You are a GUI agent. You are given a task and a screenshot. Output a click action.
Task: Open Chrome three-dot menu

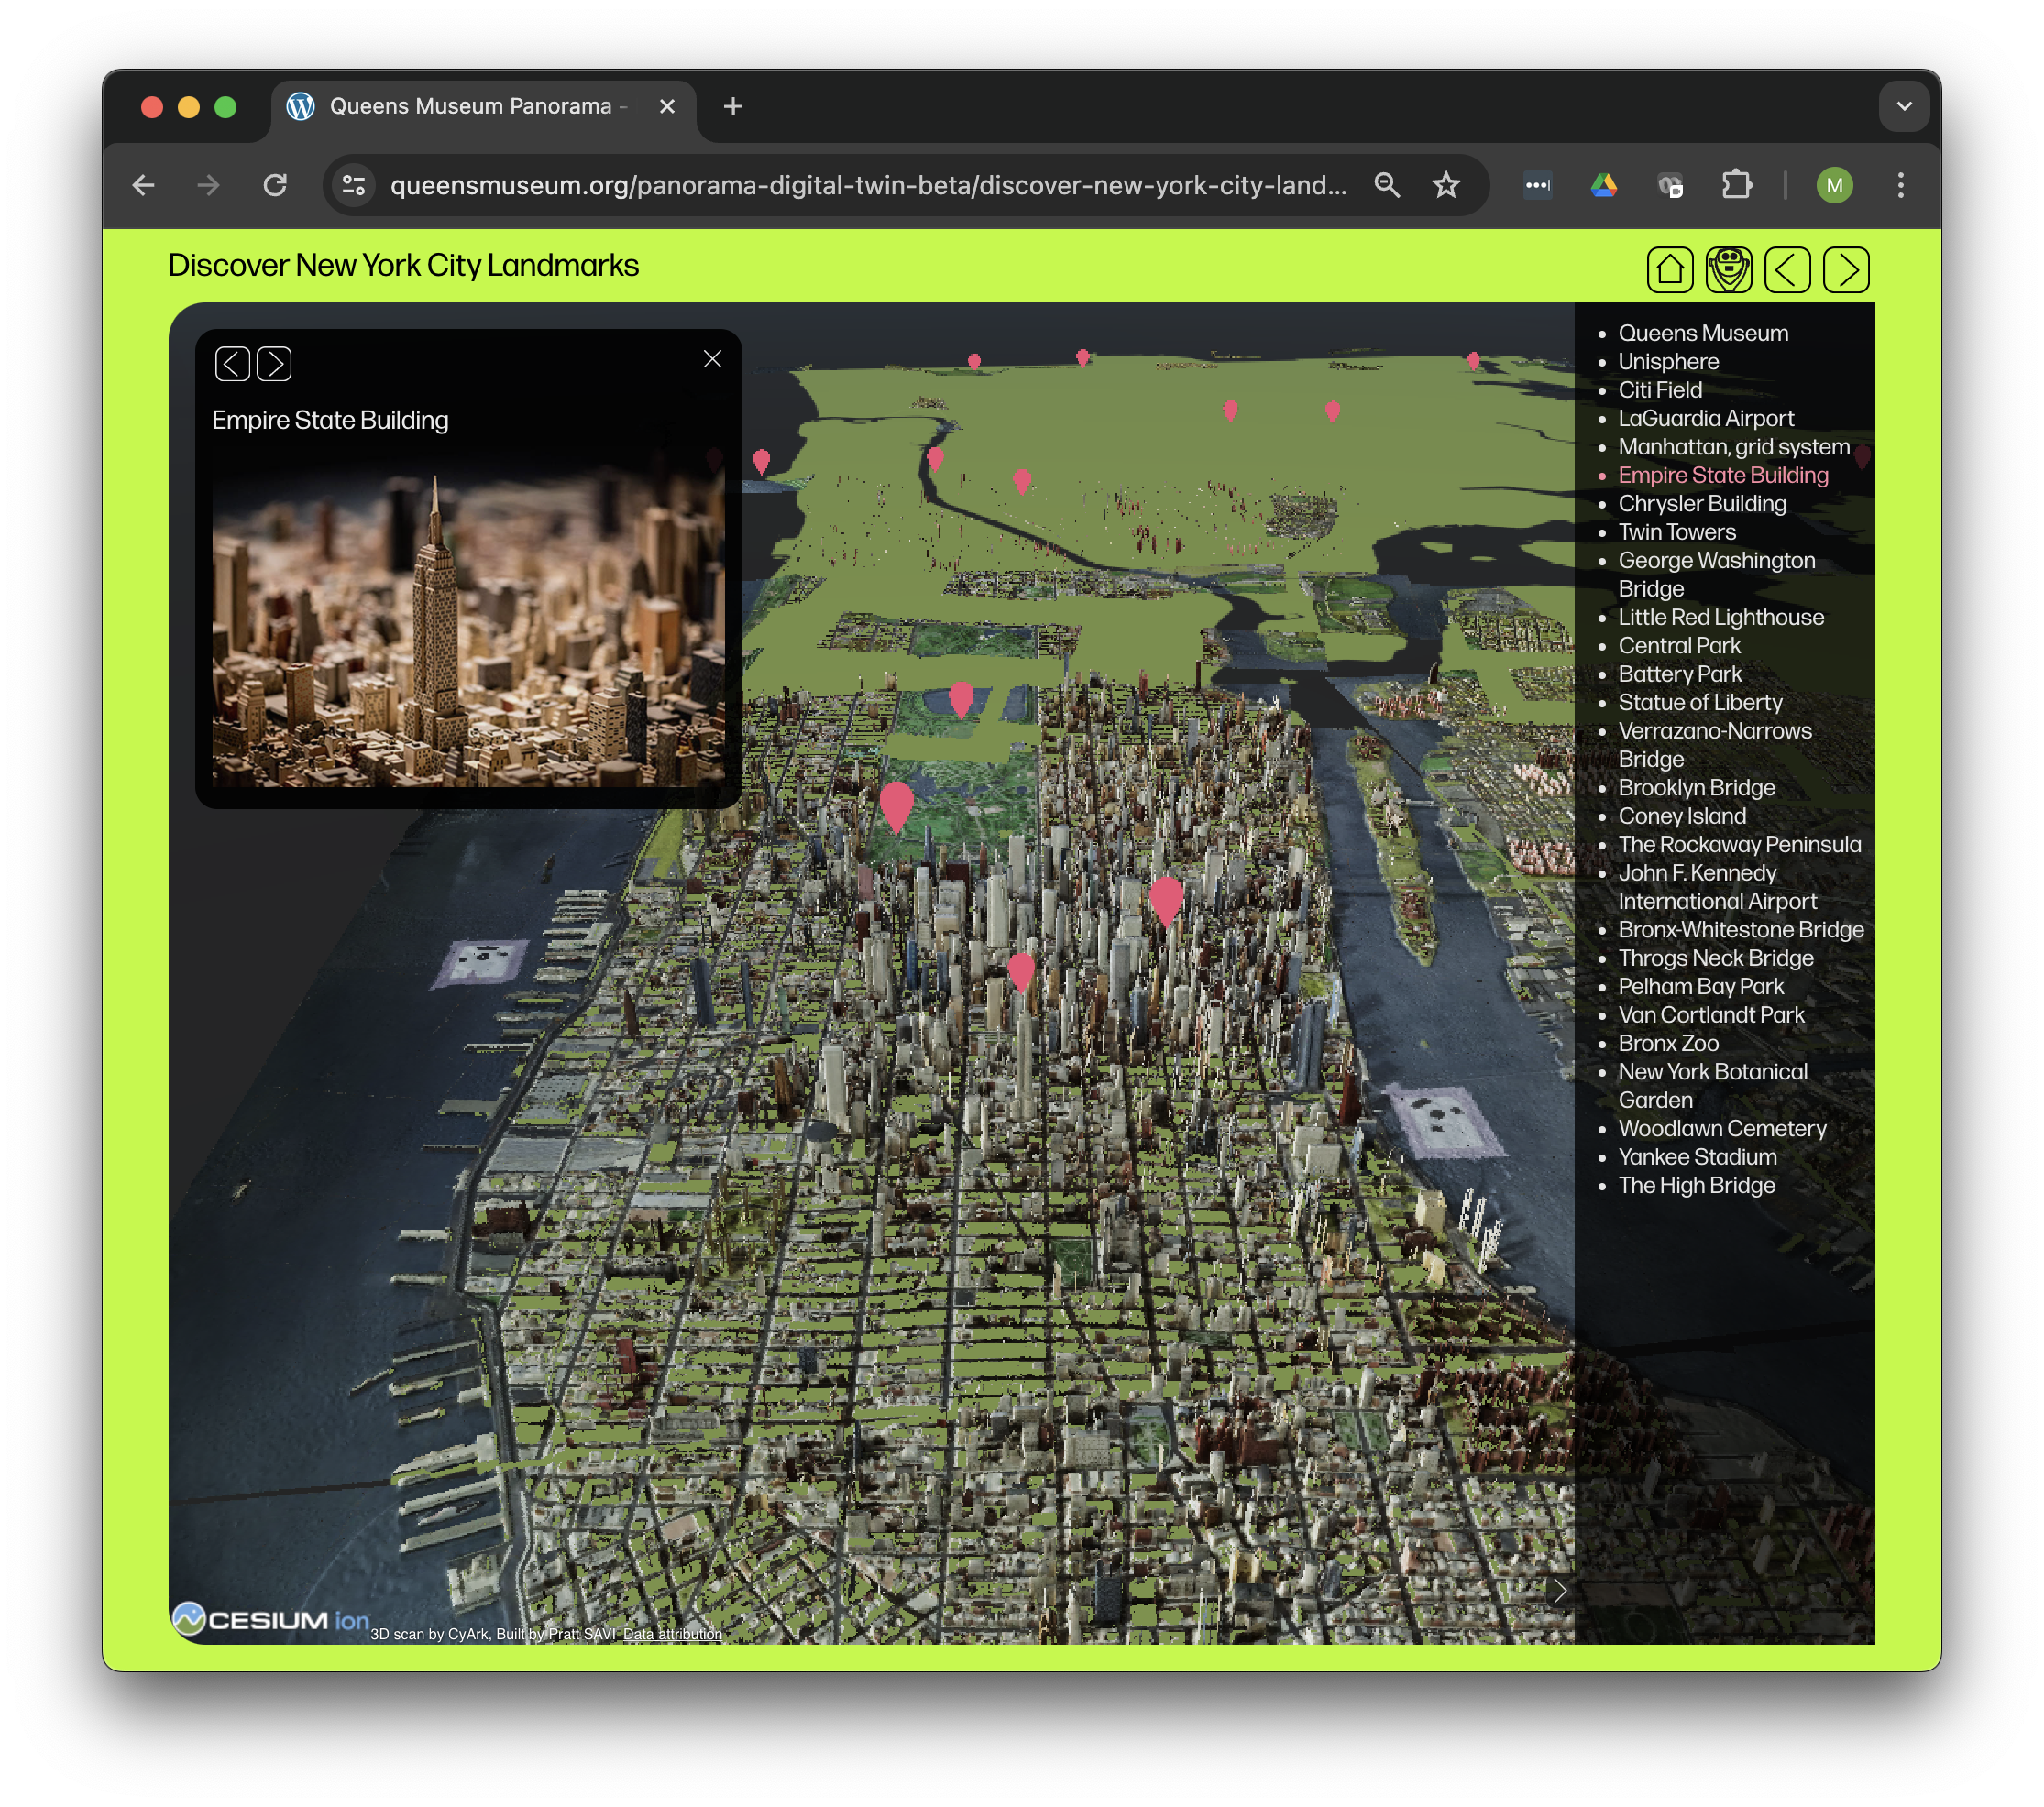1901,185
